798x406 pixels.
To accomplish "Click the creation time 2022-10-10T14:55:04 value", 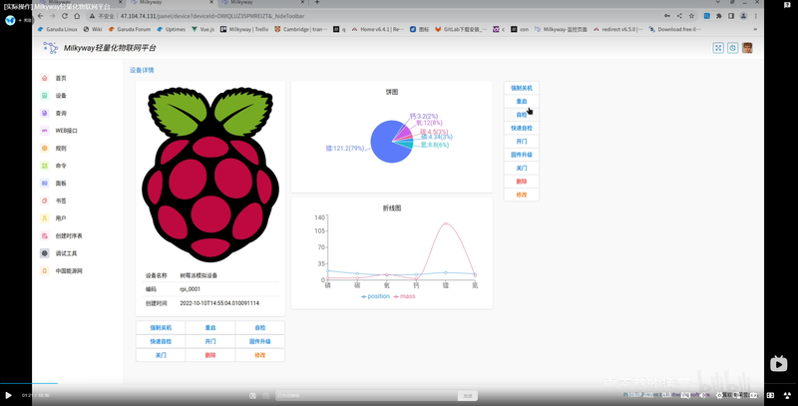I will click(219, 303).
